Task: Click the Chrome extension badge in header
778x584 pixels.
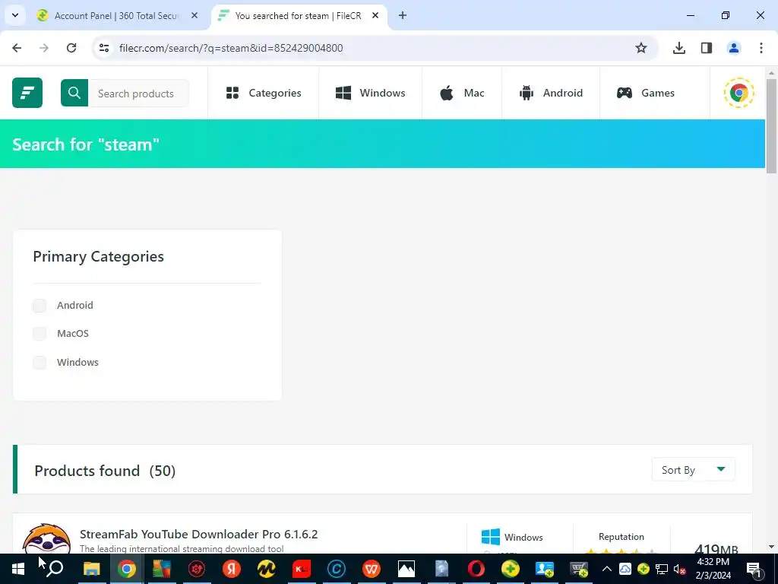Action: tap(738, 93)
